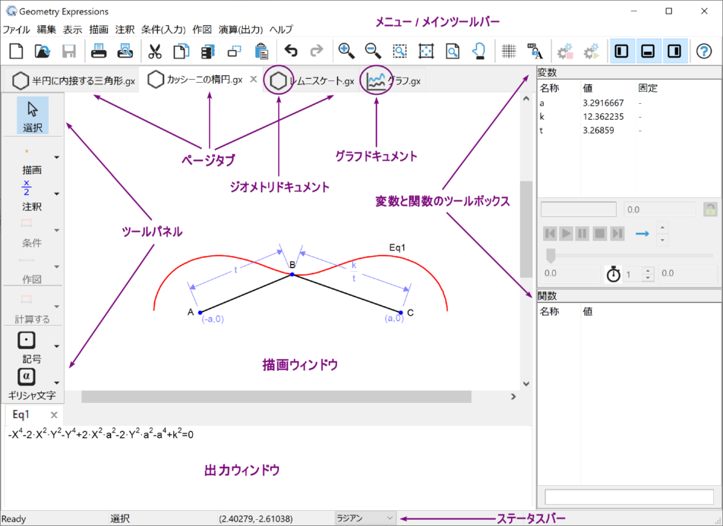The height and width of the screenshot is (526, 723).
Task: Click the Paste clipboard icon
Action: click(262, 52)
